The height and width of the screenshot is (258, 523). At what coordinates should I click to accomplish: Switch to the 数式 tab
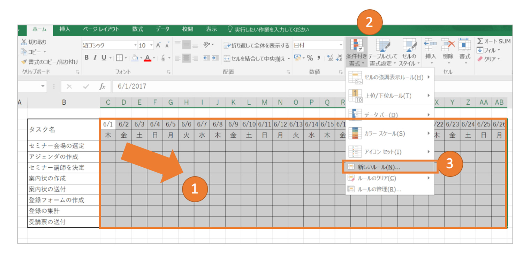[x=138, y=29]
